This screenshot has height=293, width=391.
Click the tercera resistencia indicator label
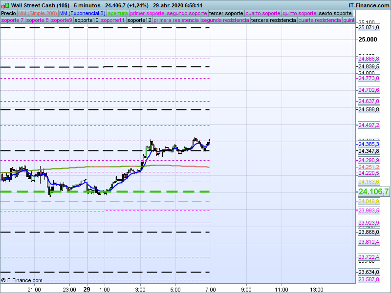click(x=273, y=20)
